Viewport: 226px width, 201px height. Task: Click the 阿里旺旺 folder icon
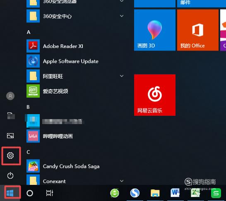click(x=33, y=76)
